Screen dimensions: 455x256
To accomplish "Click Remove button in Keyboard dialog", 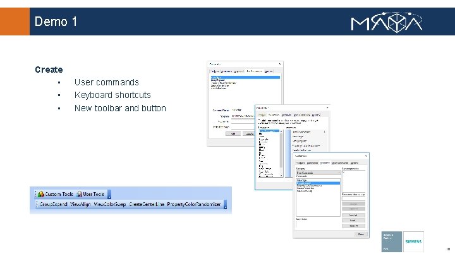I will pyautogui.click(x=353, y=209).
